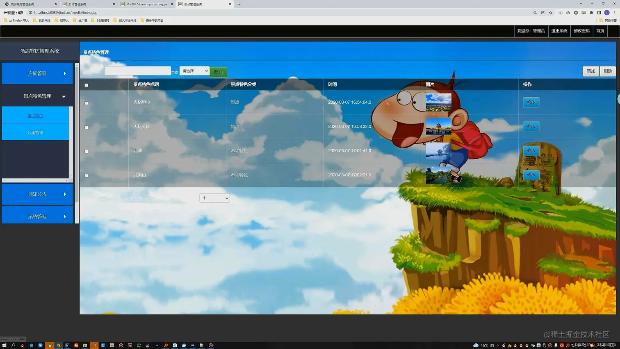Screen dimensions: 620x349
Task: Open taskbar search magnifier
Action: coord(13,345)
